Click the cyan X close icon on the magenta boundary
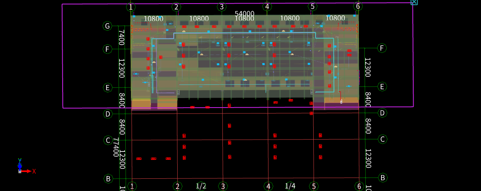Viewport: 481px width, 191px height. [x=414, y=2]
